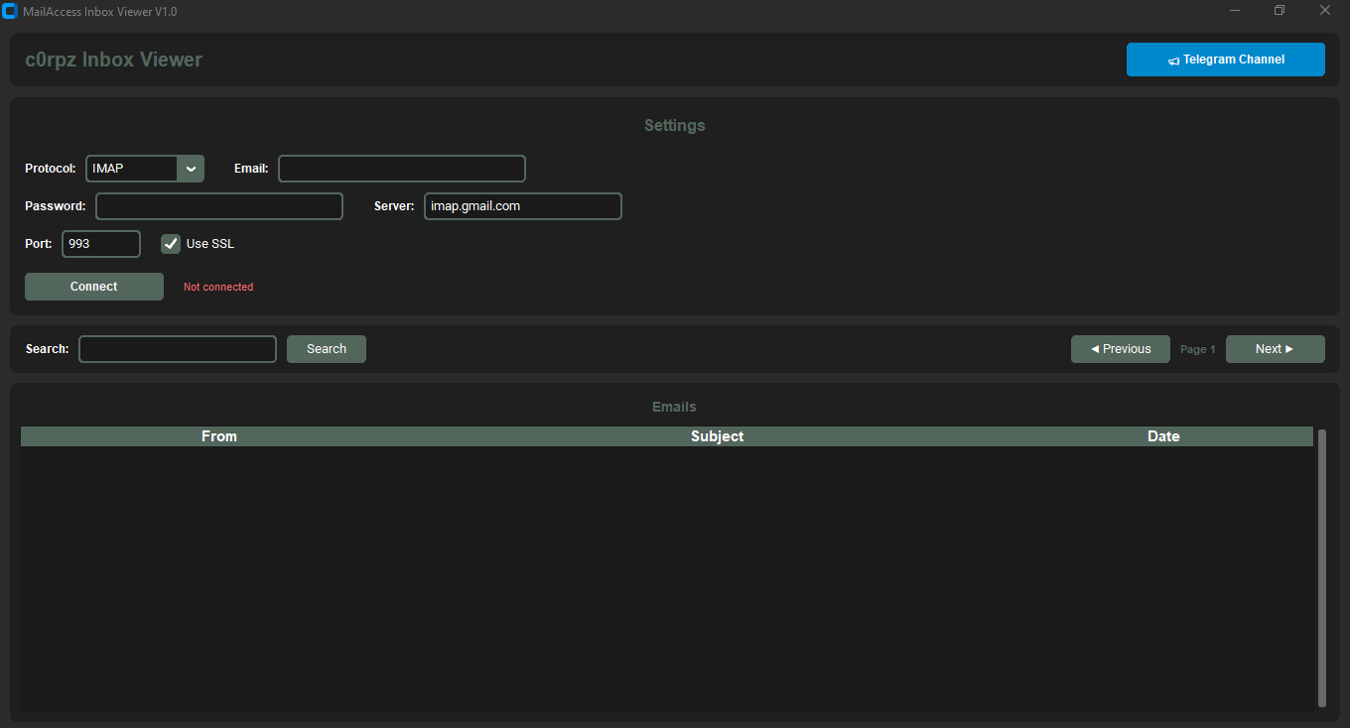
Task: Click the MailAccess app icon in title bar
Action: [x=10, y=11]
